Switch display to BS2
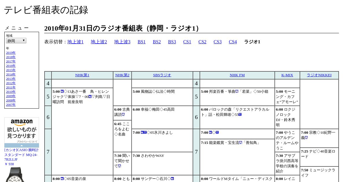The image size is (347, 182). pyautogui.click(x=157, y=42)
